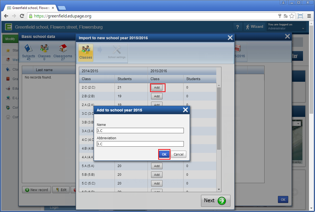This screenshot has width=315, height=212.
Task: Close the Import to new school year dialog
Action: click(x=230, y=38)
